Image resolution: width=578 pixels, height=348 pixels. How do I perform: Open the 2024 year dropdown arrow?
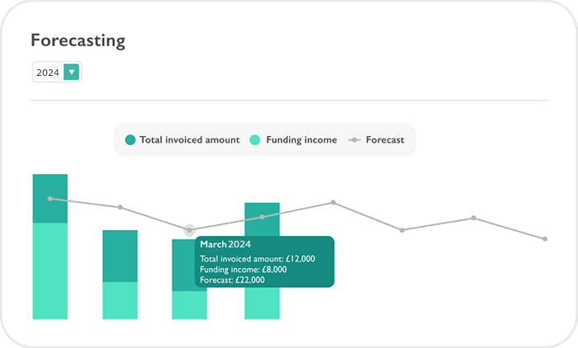72,73
